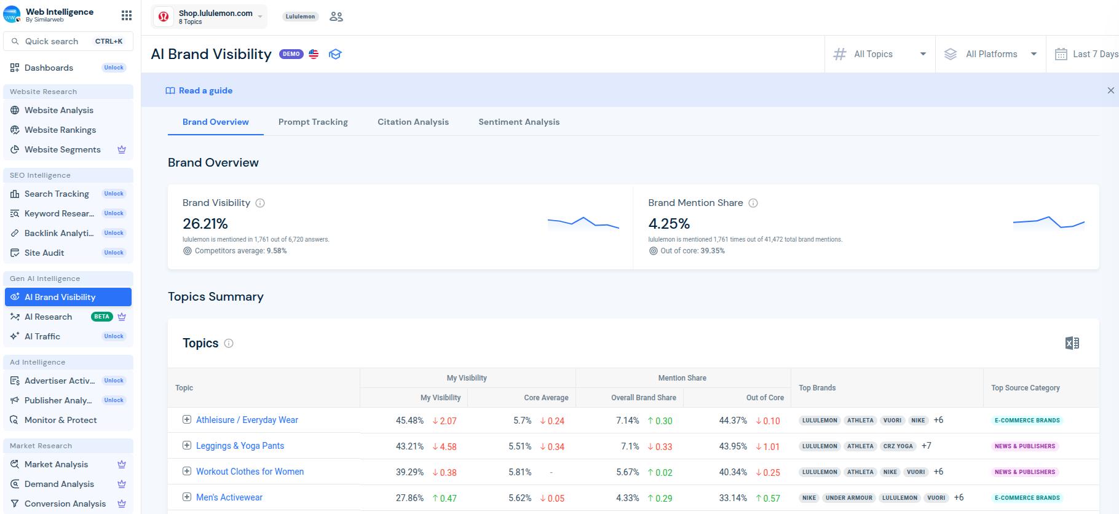Click the crown icon beside Market Analysis
Screen dimensions: 1119x514
(x=122, y=464)
